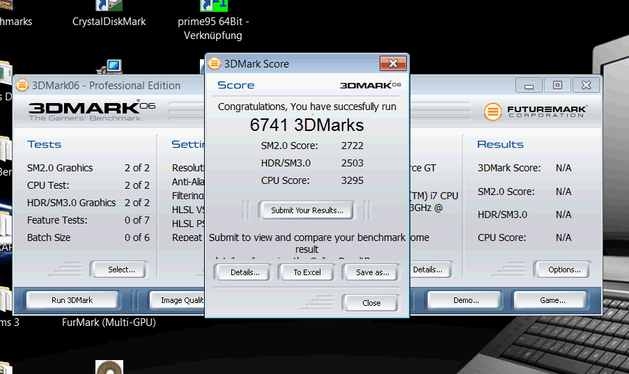The width and height of the screenshot is (629, 374).
Task: Click HDR/SM3.0 Graphics test row
Action: 88,203
